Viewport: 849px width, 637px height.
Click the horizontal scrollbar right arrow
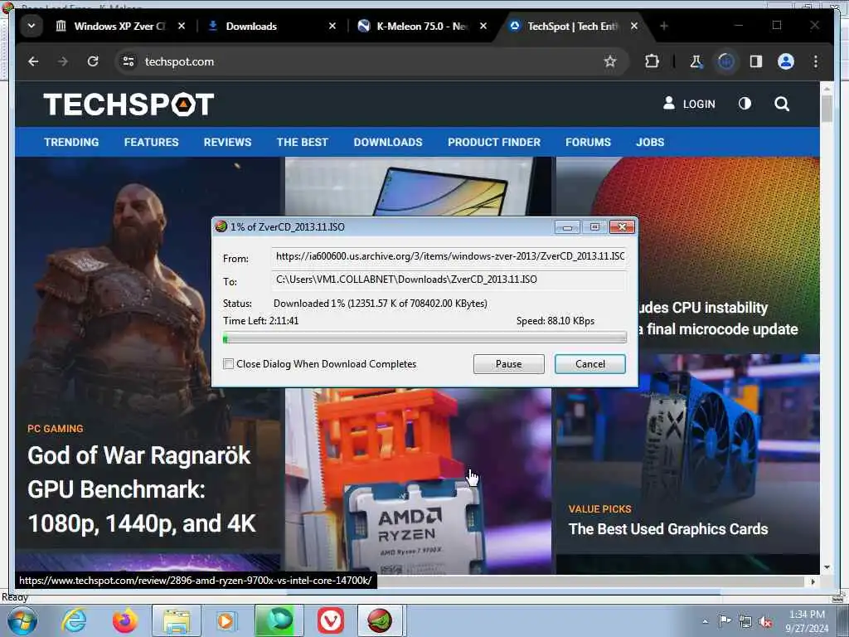click(x=813, y=581)
